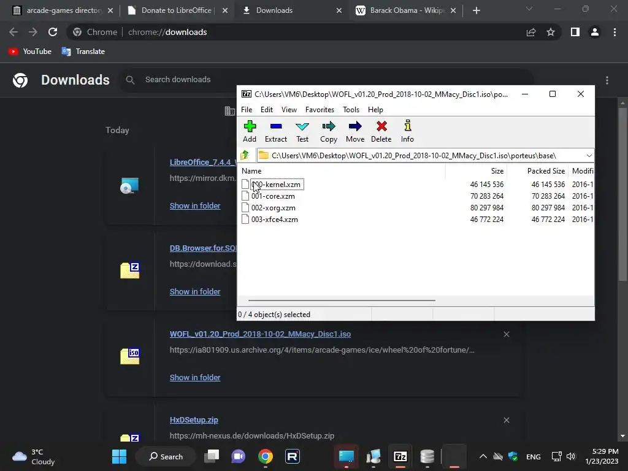The width and height of the screenshot is (628, 471).
Task: Click the Copy toolbar icon in 7-Zip
Action: click(x=329, y=131)
